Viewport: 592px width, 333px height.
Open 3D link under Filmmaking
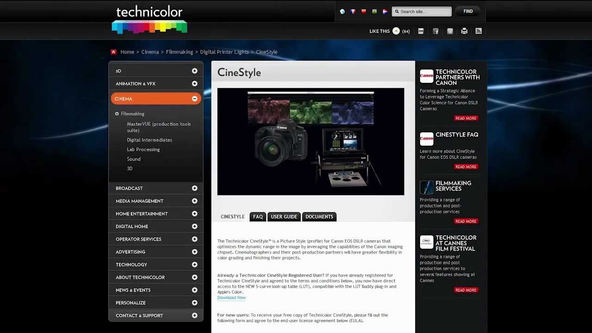coord(129,168)
